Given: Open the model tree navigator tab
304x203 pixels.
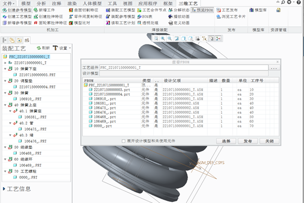Looking at the screenshot, I should pyautogui.click(x=4, y=40).
